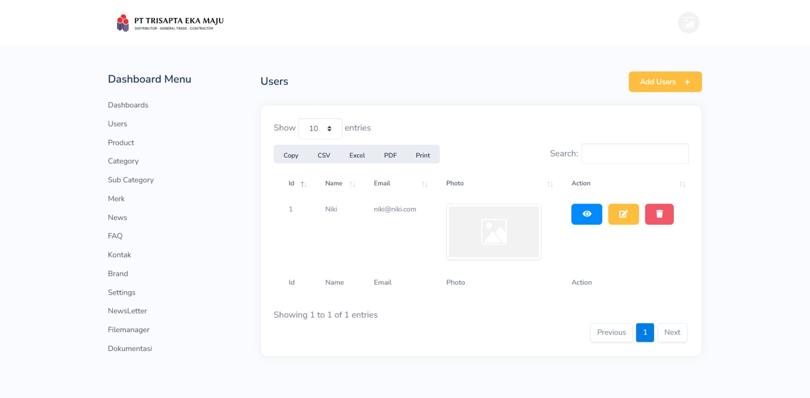The height and width of the screenshot is (398, 810).
Task: Sort by the Photo column arrows
Action: pyautogui.click(x=550, y=184)
